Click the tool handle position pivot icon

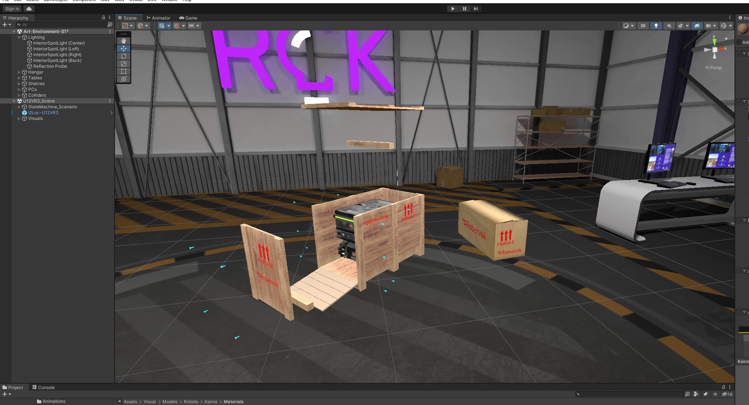click(125, 26)
